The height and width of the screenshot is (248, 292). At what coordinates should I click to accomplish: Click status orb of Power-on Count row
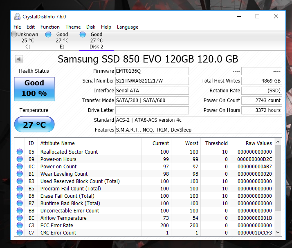20,166
